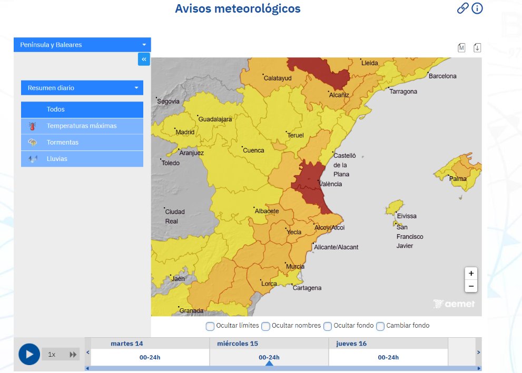Select miércoles 15 00-24h period

pyautogui.click(x=269, y=357)
